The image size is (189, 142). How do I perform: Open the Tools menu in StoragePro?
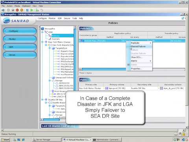(x=74, y=18)
